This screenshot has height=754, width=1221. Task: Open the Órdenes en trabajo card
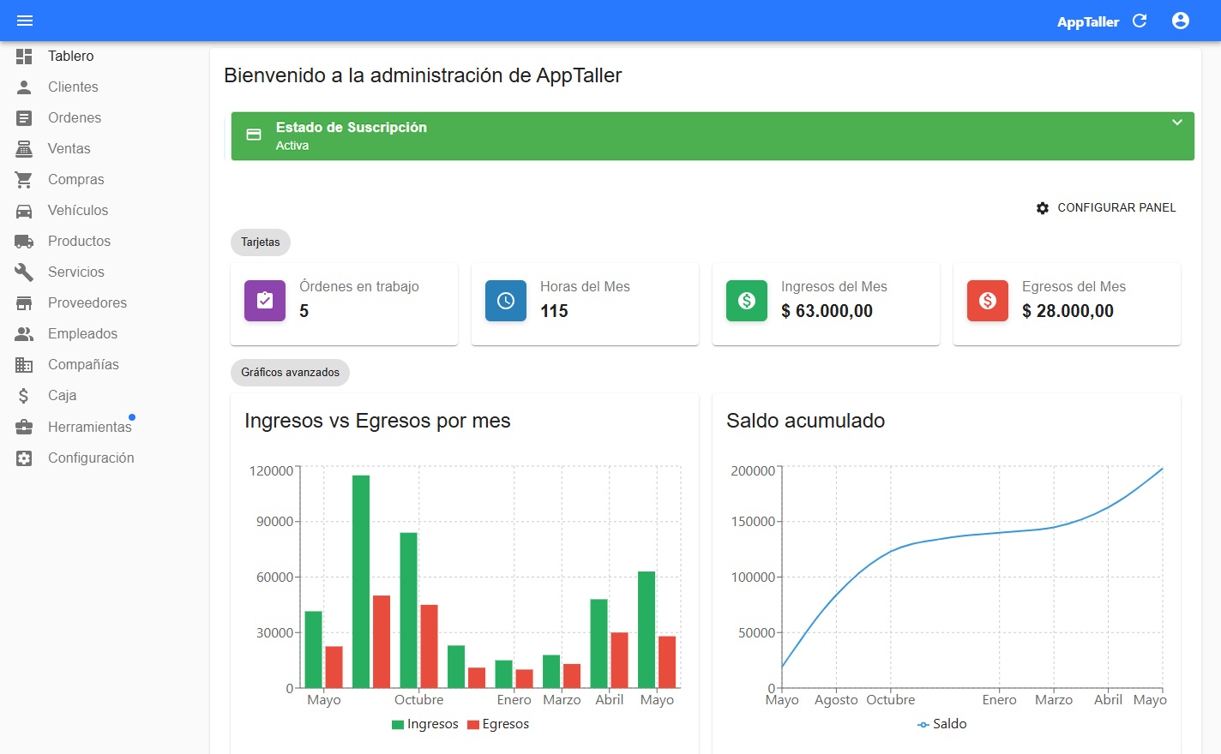pyautogui.click(x=344, y=304)
